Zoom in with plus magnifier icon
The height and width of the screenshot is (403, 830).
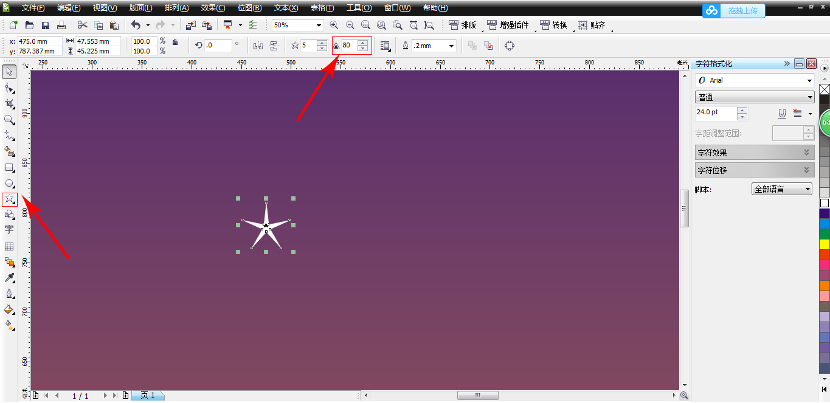[x=334, y=25]
